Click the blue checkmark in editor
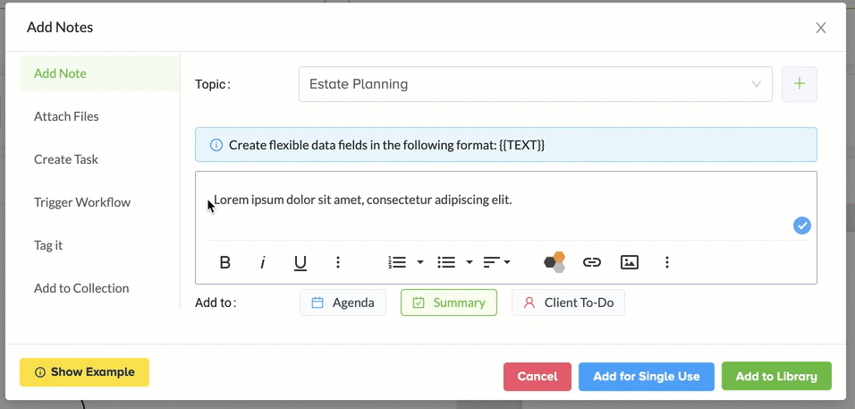855x409 pixels. 801,226
